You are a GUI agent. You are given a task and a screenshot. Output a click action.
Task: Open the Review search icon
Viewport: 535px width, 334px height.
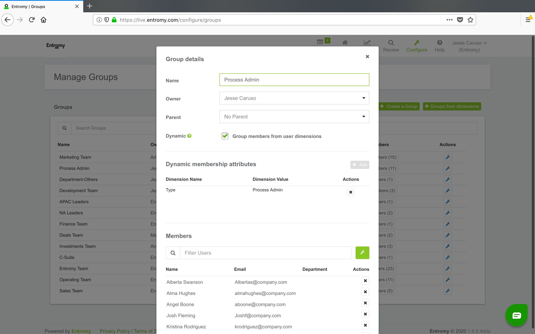(391, 43)
